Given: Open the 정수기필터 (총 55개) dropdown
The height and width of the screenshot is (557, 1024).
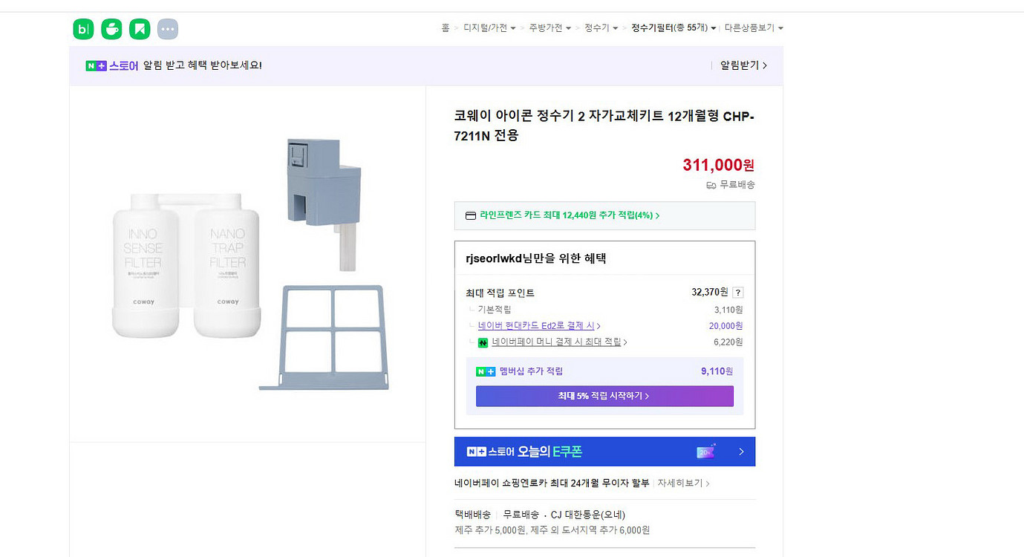Looking at the screenshot, I should (x=674, y=28).
